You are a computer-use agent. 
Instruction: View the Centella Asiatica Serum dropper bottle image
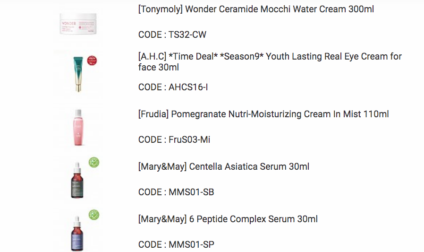(x=76, y=179)
